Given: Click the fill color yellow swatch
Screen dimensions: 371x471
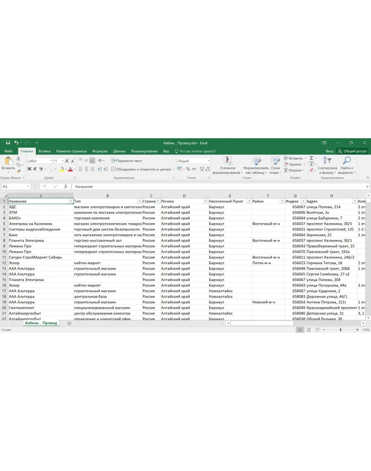Looking at the screenshot, I should tap(62, 169).
